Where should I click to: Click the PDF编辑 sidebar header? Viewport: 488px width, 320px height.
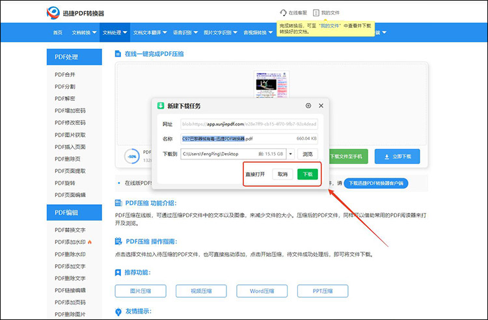pyautogui.click(x=74, y=213)
